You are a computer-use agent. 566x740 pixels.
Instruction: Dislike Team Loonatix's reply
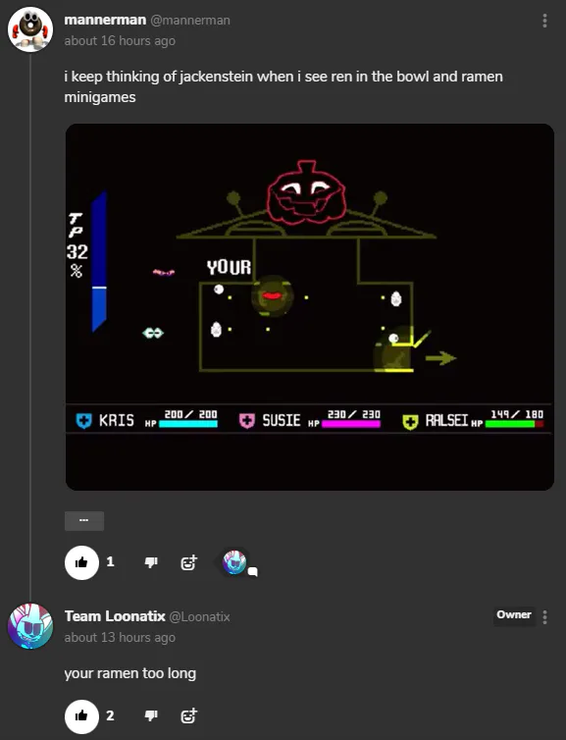point(151,716)
